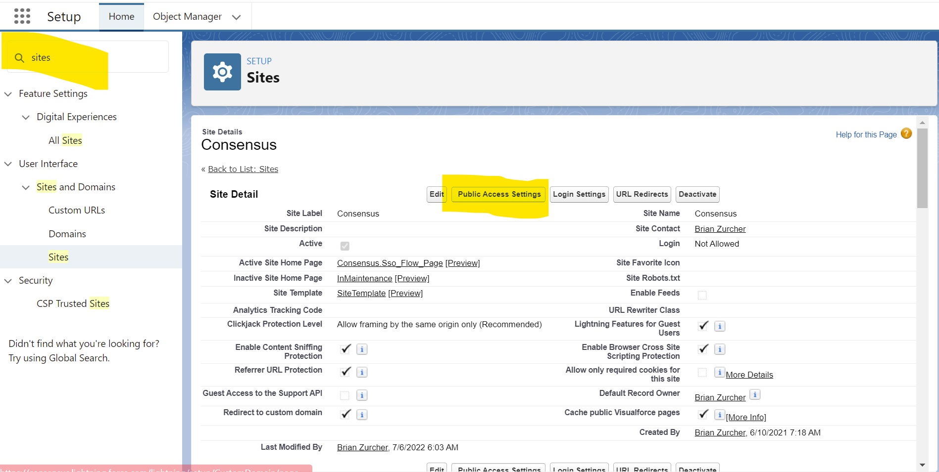Switch to the Object Manager tab

(x=187, y=17)
